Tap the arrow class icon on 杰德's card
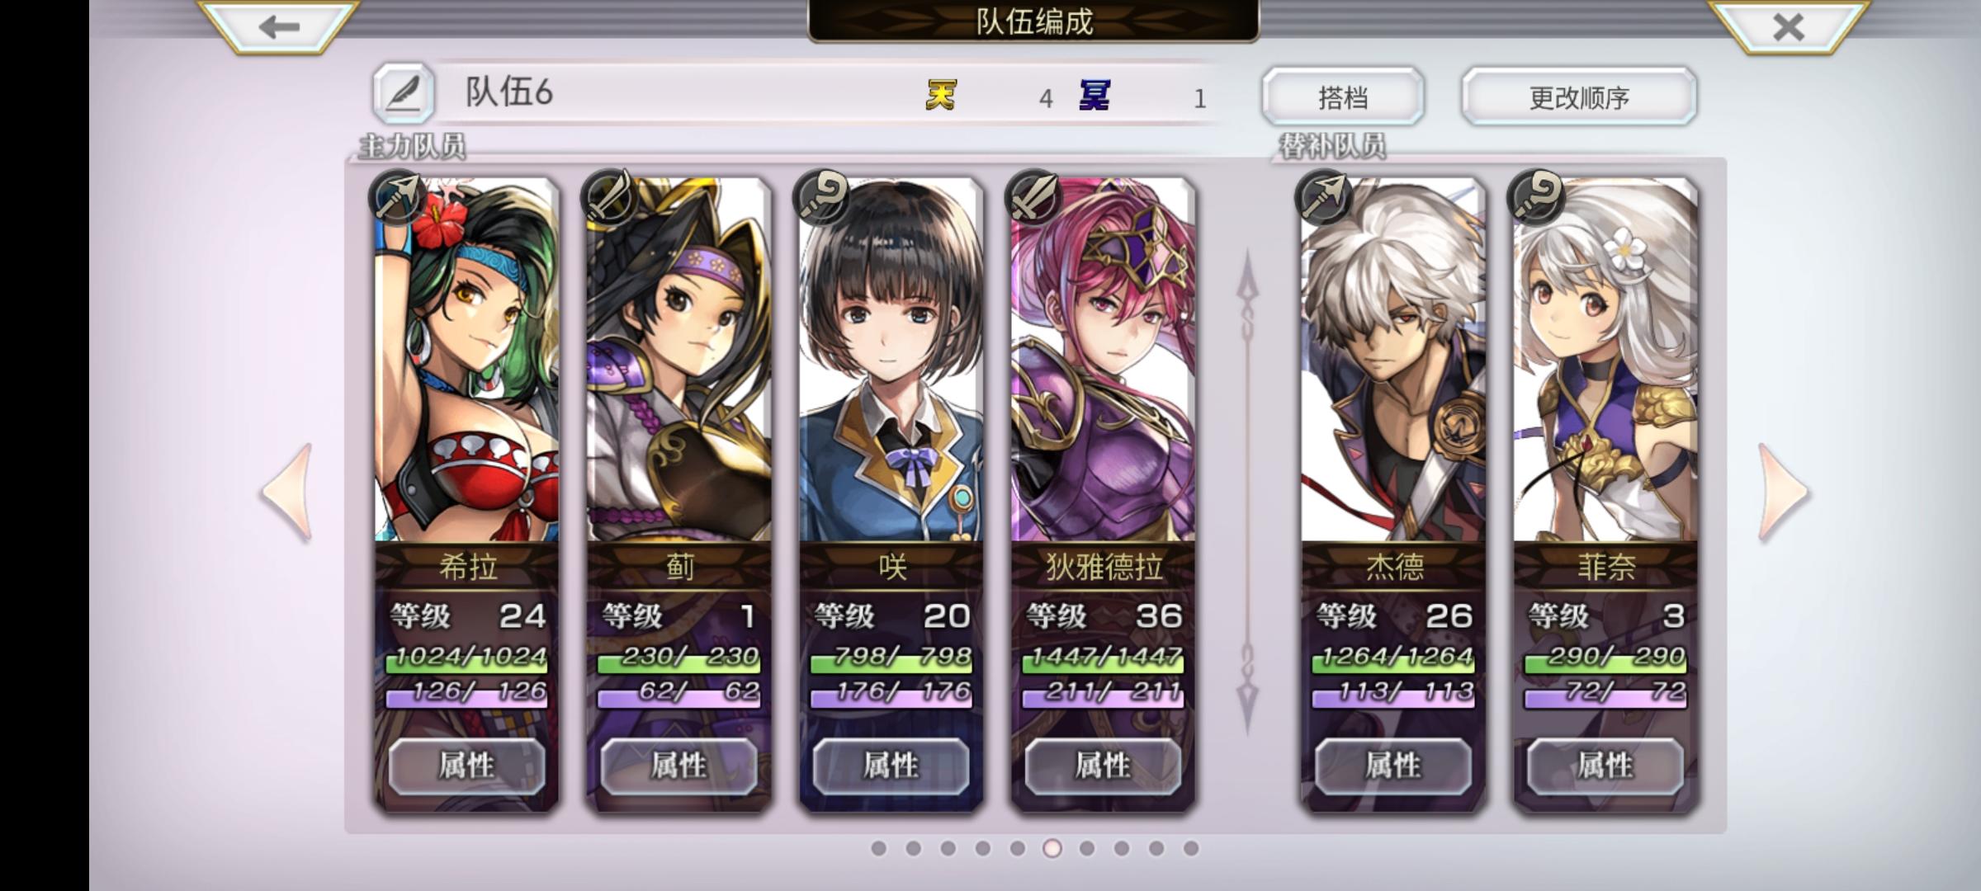 pos(1325,198)
